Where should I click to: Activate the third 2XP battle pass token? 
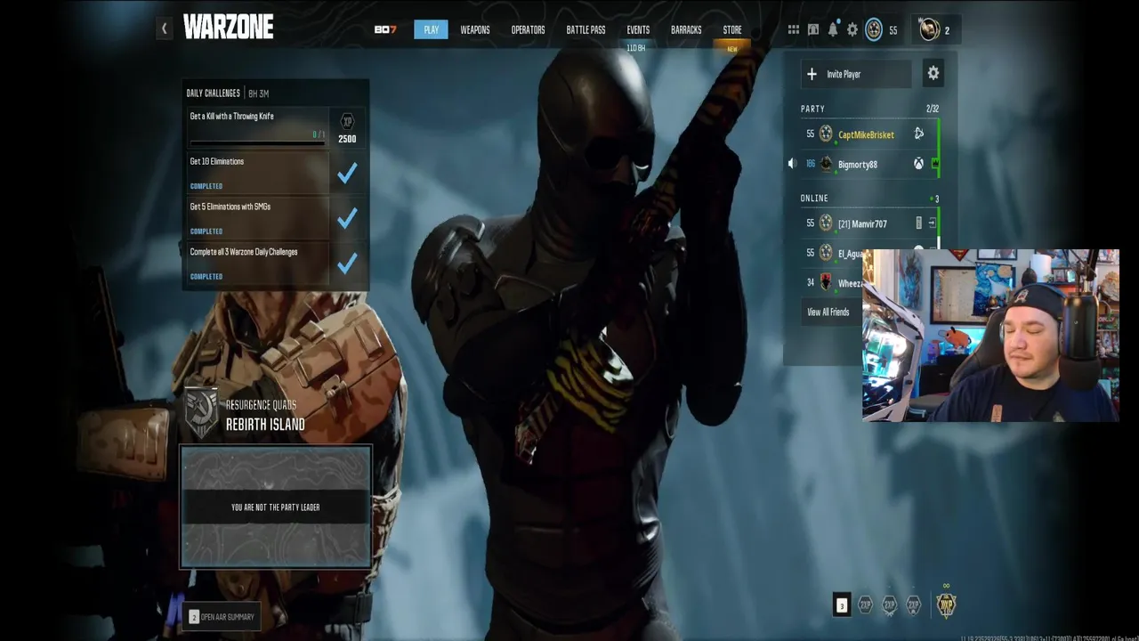(913, 605)
